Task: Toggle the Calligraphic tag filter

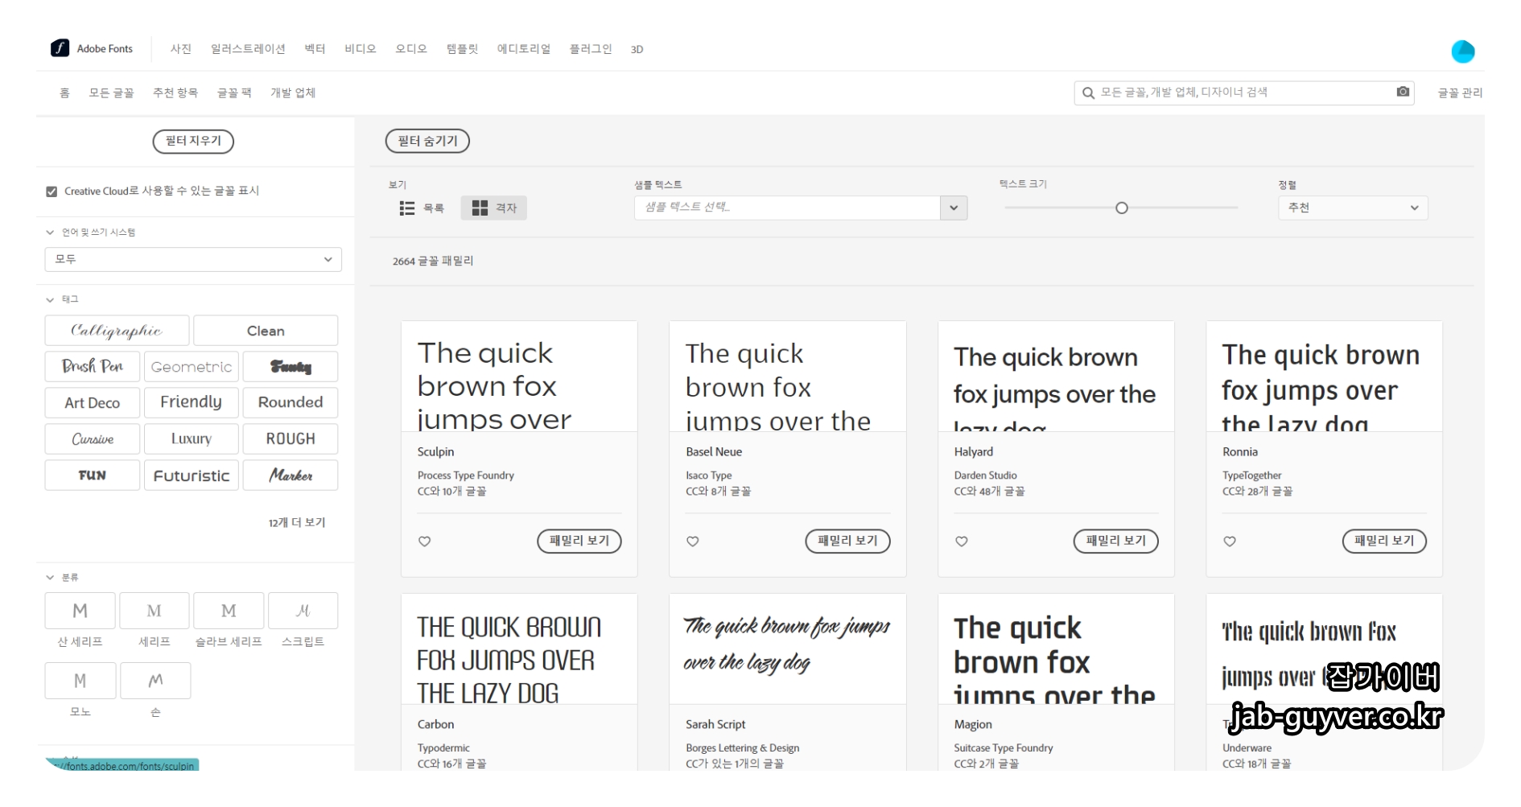Action: [x=117, y=331]
